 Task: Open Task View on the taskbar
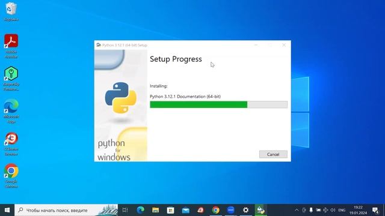point(125,210)
